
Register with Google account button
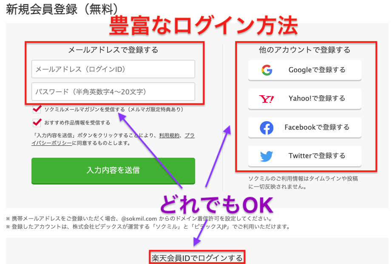click(x=305, y=70)
